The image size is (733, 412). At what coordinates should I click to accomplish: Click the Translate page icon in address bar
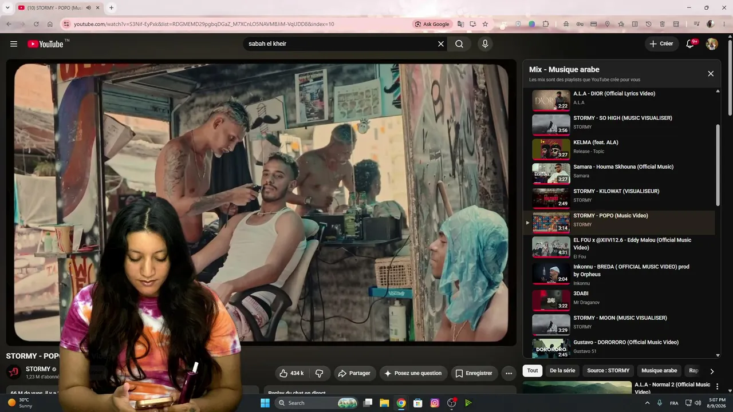coord(460,24)
